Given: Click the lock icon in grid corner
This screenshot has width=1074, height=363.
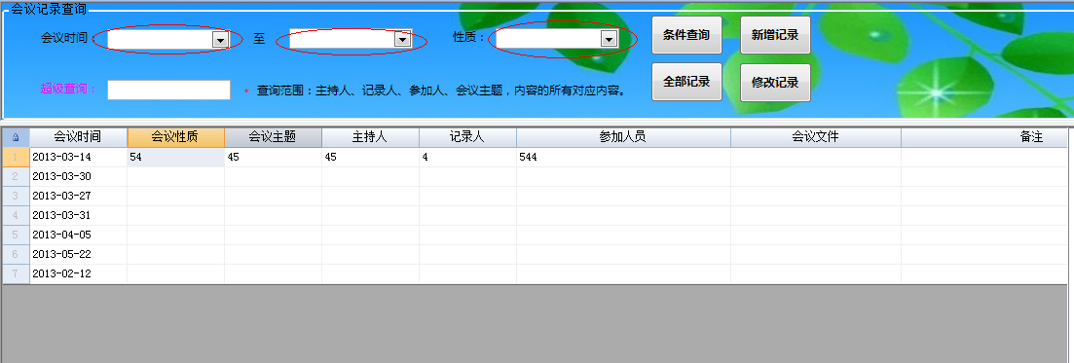Looking at the screenshot, I should click(x=16, y=137).
